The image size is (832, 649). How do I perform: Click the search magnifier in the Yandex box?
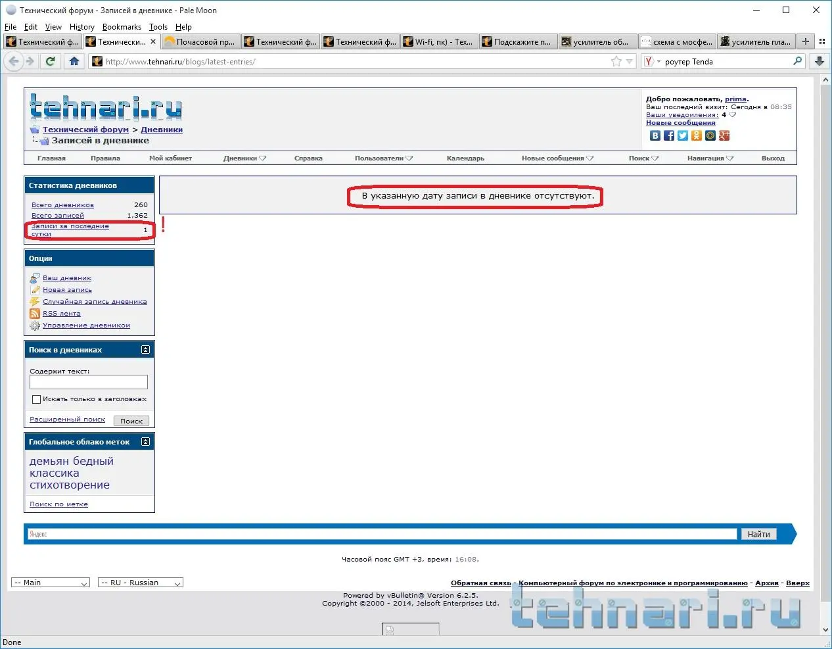798,61
